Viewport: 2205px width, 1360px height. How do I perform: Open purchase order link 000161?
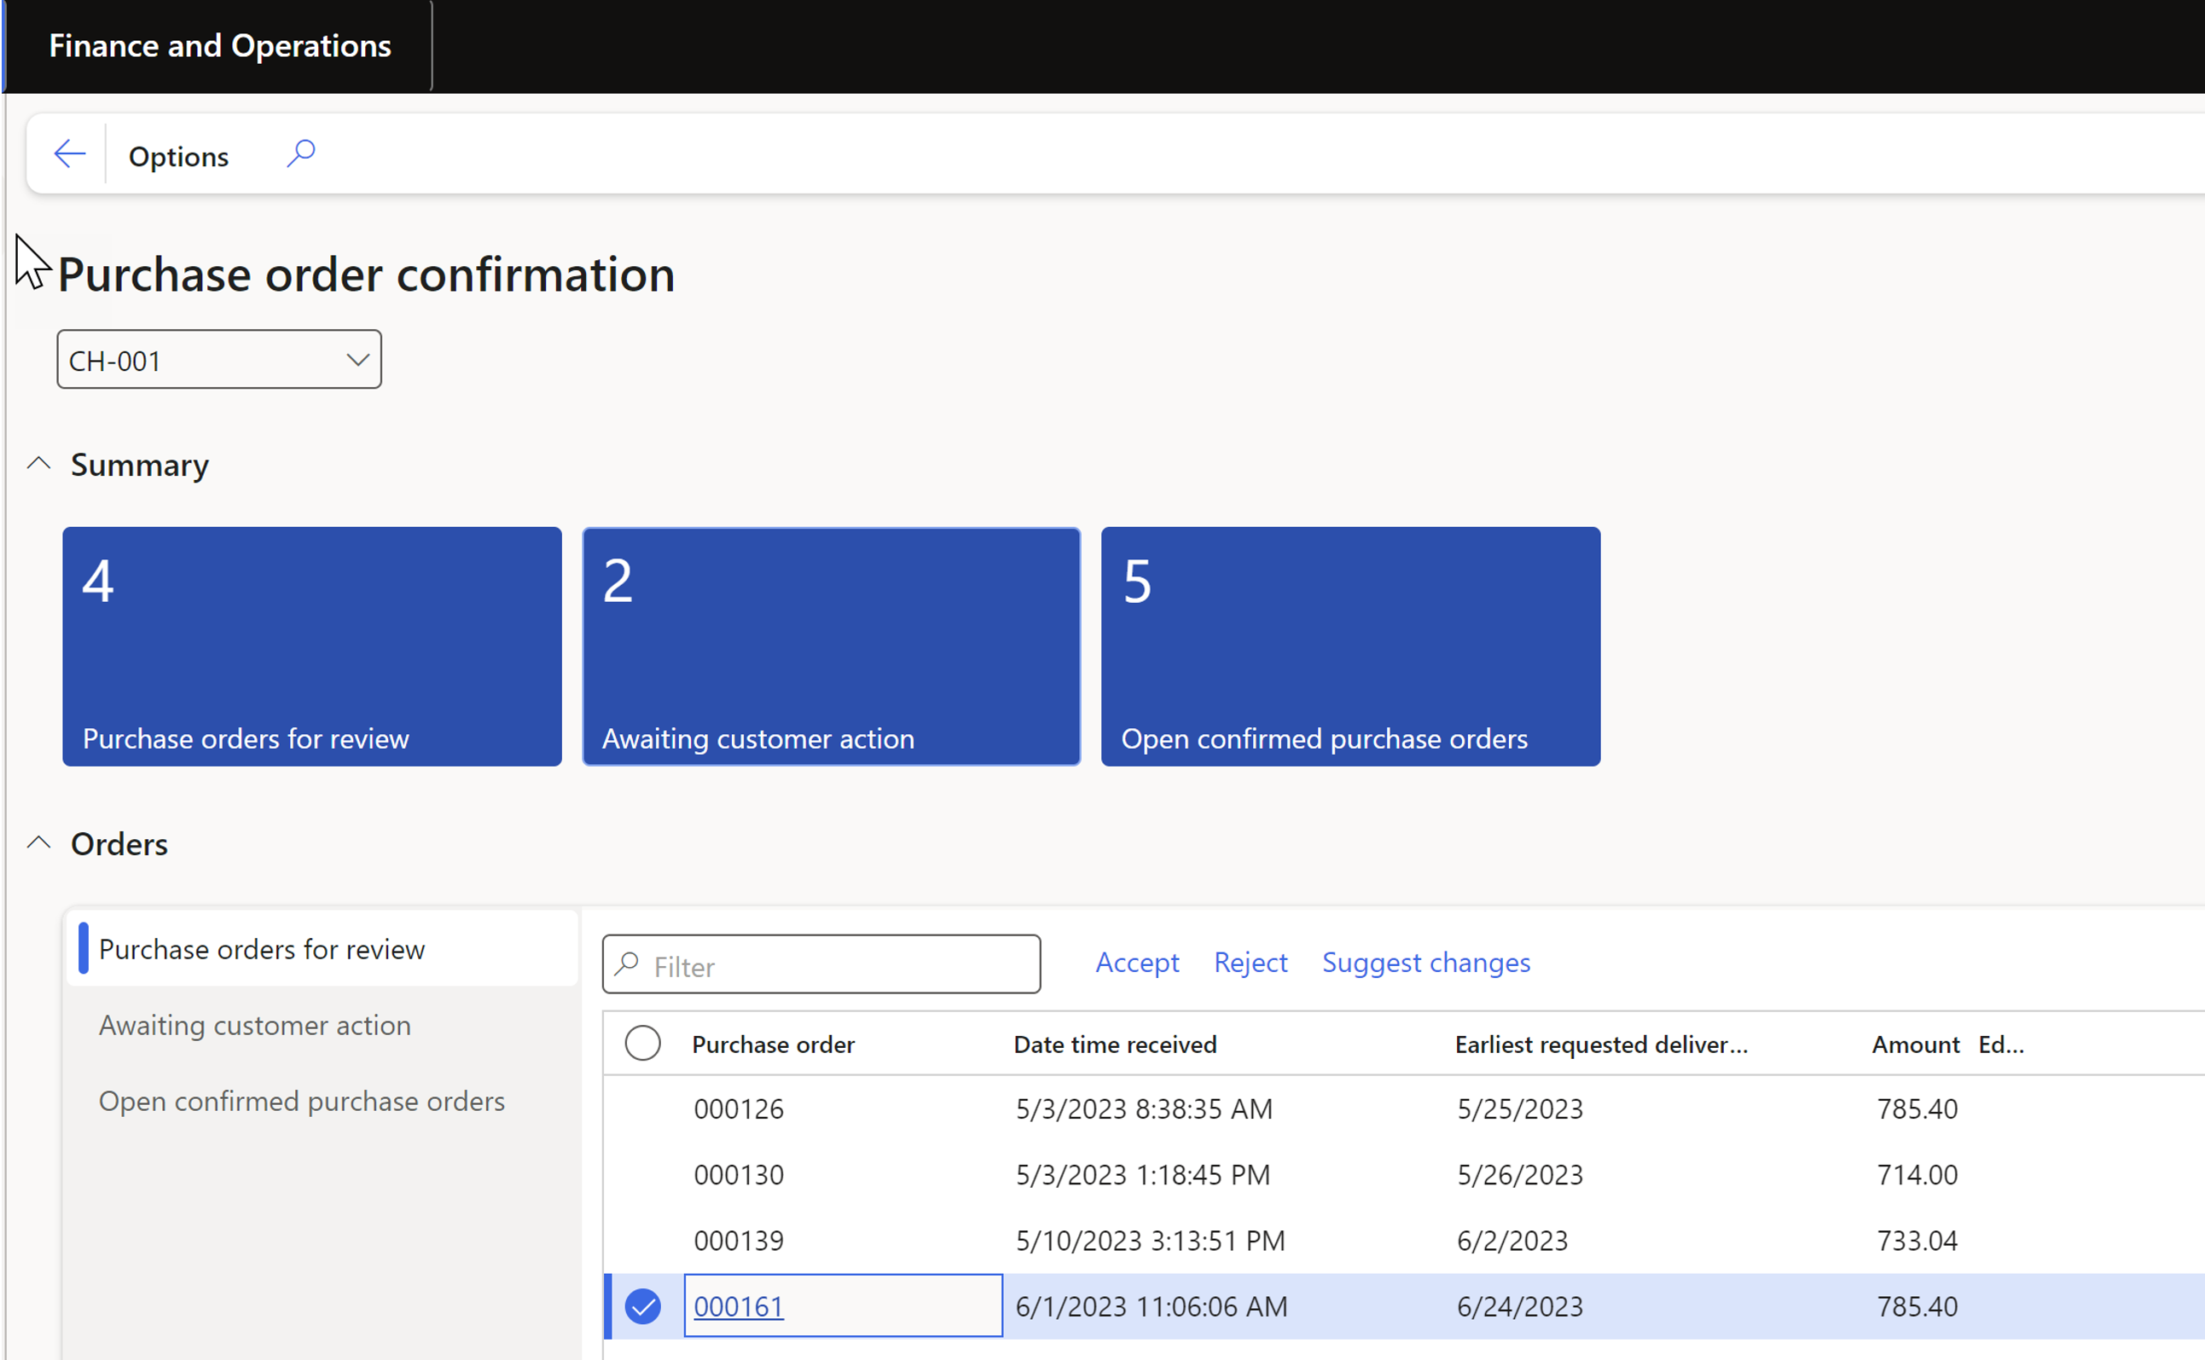click(739, 1306)
